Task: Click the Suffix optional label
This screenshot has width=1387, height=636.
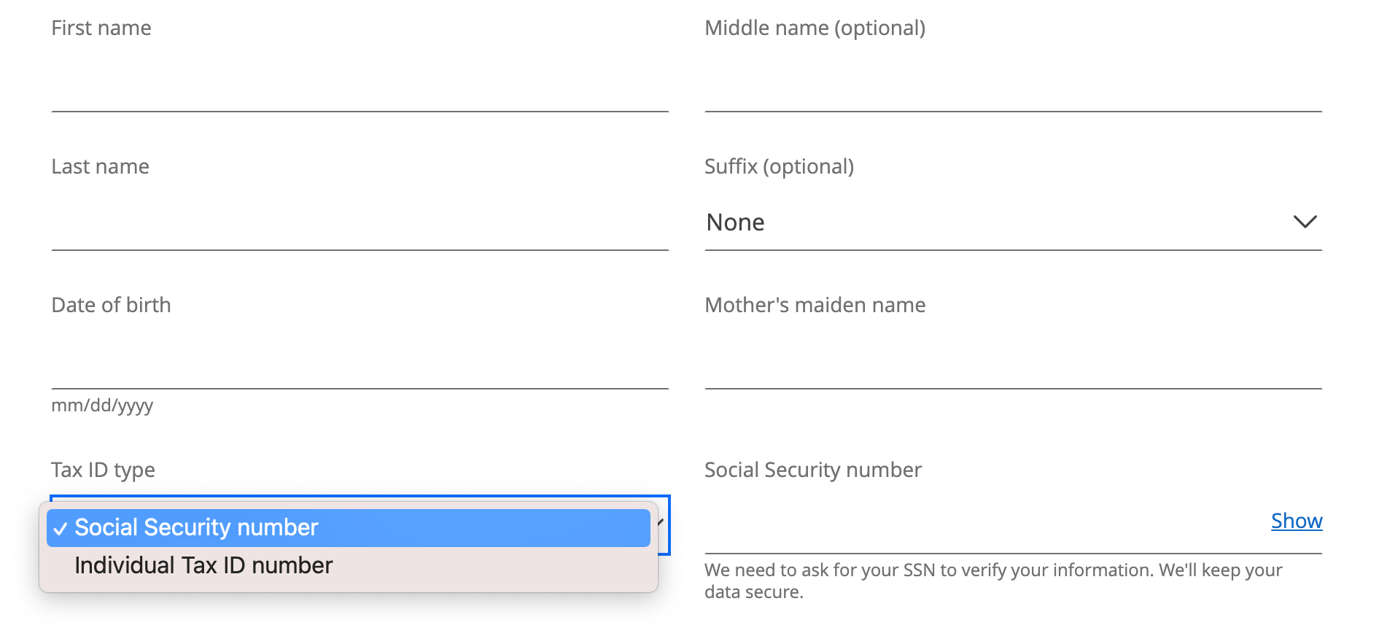Action: [x=780, y=166]
